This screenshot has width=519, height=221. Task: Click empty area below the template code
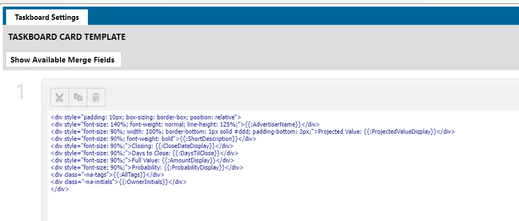pos(276,207)
